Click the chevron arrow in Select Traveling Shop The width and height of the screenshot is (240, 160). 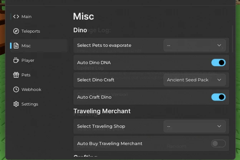click(219, 126)
